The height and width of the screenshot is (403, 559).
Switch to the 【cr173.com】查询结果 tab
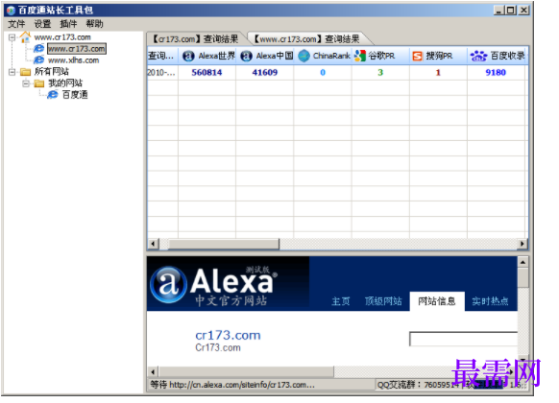click(195, 38)
